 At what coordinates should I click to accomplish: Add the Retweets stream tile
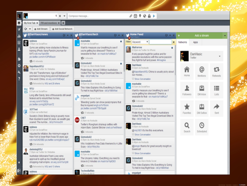pos(216,72)
